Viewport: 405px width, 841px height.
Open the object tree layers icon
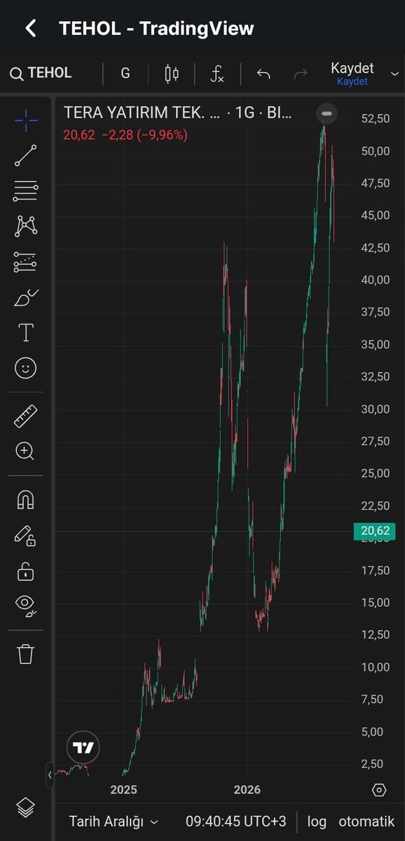click(x=25, y=808)
